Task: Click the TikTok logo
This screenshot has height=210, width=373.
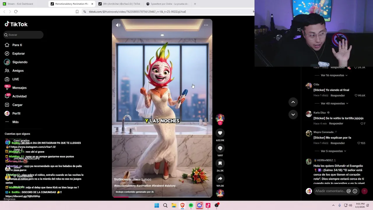Action: tap(16, 24)
